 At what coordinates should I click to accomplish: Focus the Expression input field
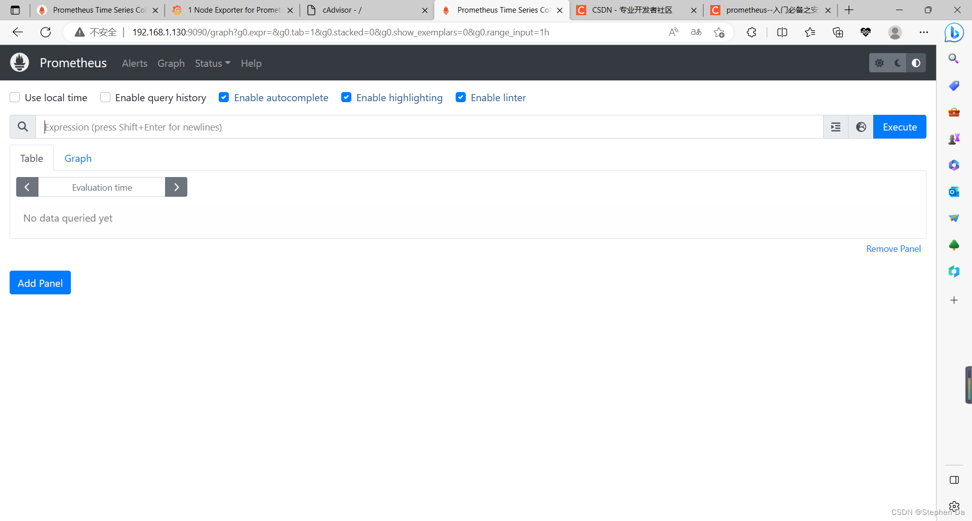[429, 127]
